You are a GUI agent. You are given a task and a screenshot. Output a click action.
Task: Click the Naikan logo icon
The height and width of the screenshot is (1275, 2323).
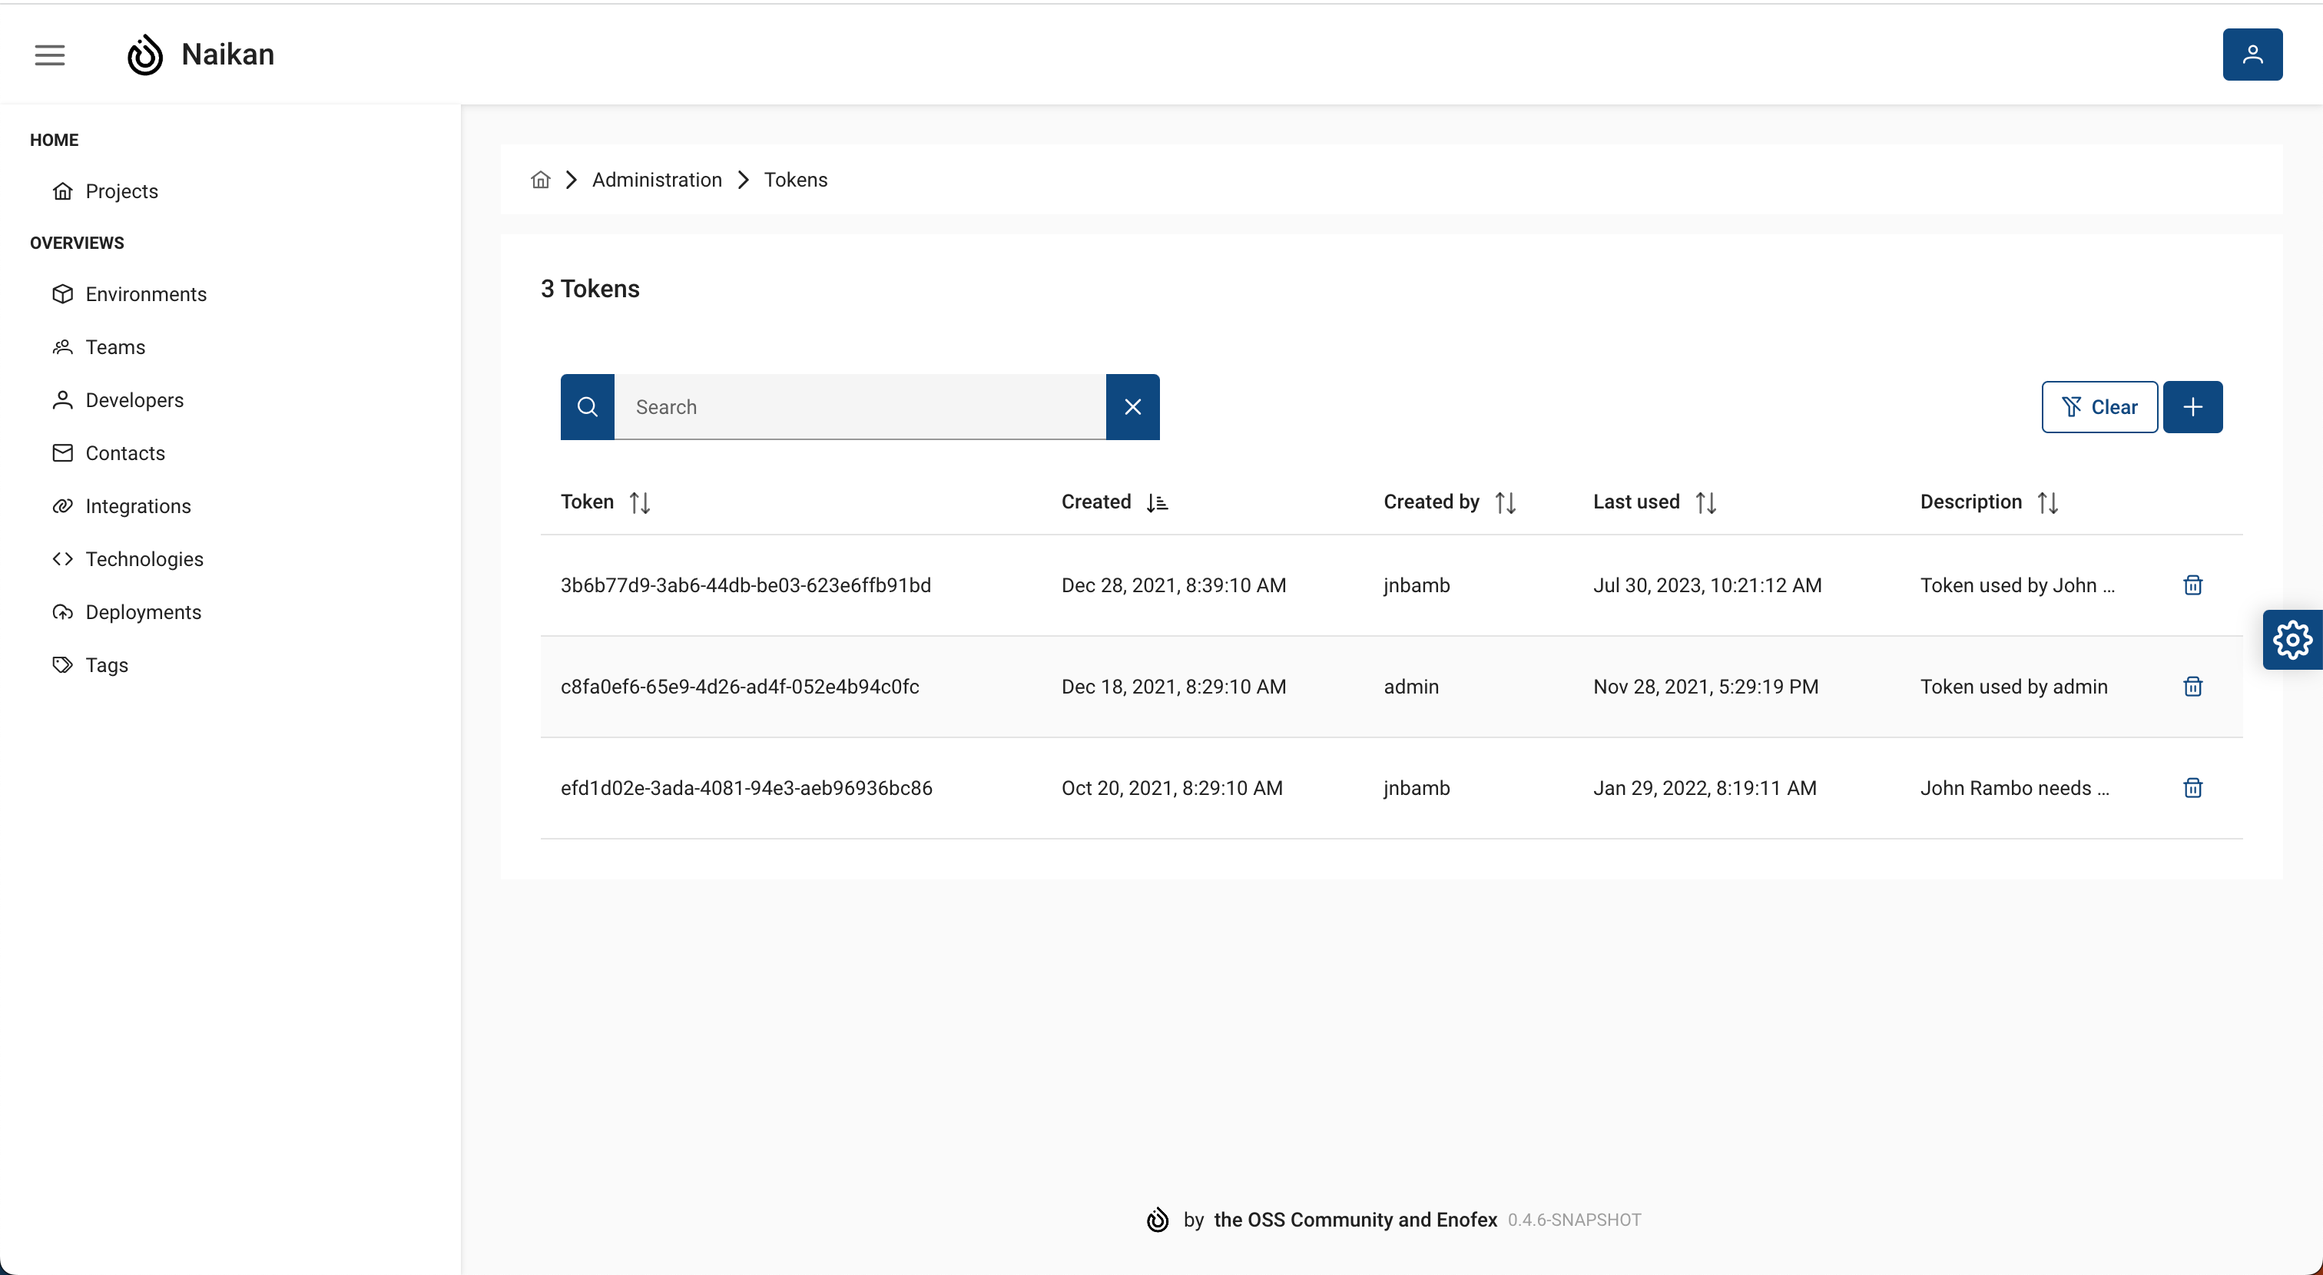[x=144, y=55]
